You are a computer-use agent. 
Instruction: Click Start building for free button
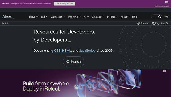click(64, 4)
